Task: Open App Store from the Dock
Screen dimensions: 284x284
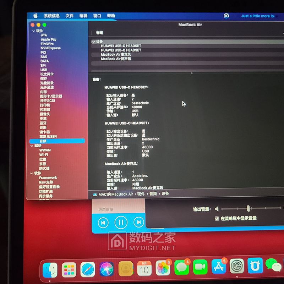Action: point(219,267)
